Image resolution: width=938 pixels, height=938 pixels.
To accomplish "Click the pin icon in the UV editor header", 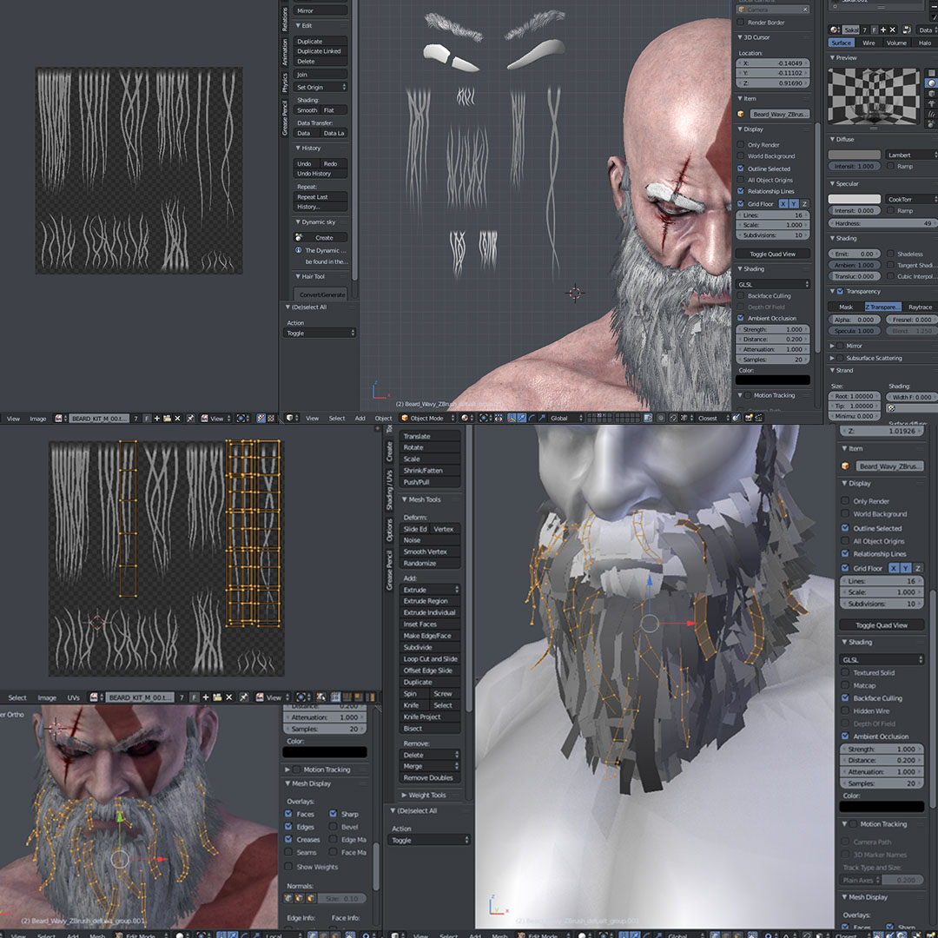I will tap(191, 418).
